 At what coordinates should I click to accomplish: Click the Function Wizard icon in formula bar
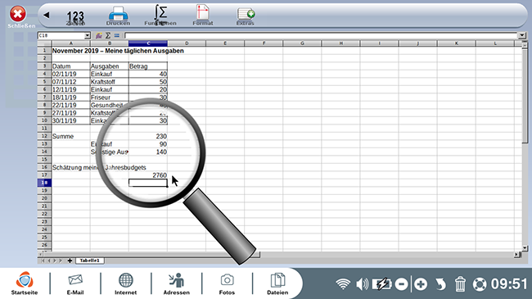[99, 35]
